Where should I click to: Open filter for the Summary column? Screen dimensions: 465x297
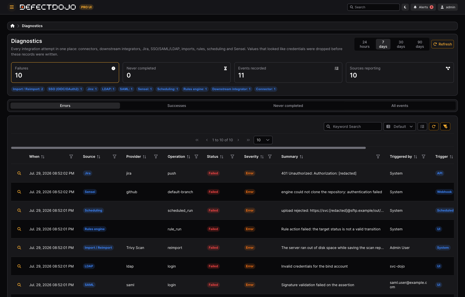pos(378,157)
